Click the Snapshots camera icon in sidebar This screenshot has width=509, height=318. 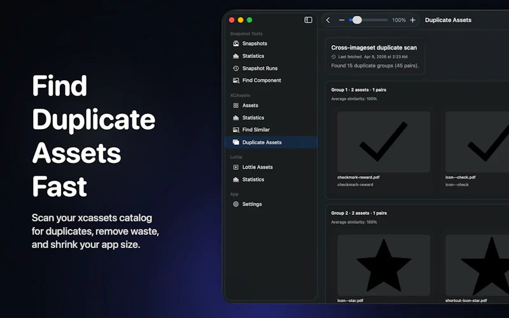point(236,43)
